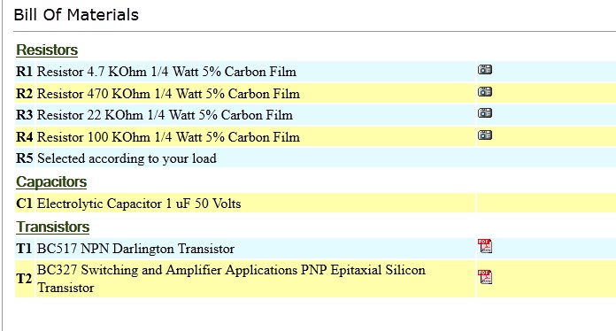Select Resistor 22 KOhm description text
This screenshot has width=616, height=331.
click(x=165, y=115)
